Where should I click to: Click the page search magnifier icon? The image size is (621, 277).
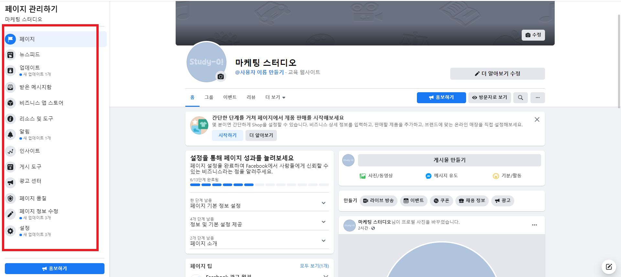tap(520, 98)
